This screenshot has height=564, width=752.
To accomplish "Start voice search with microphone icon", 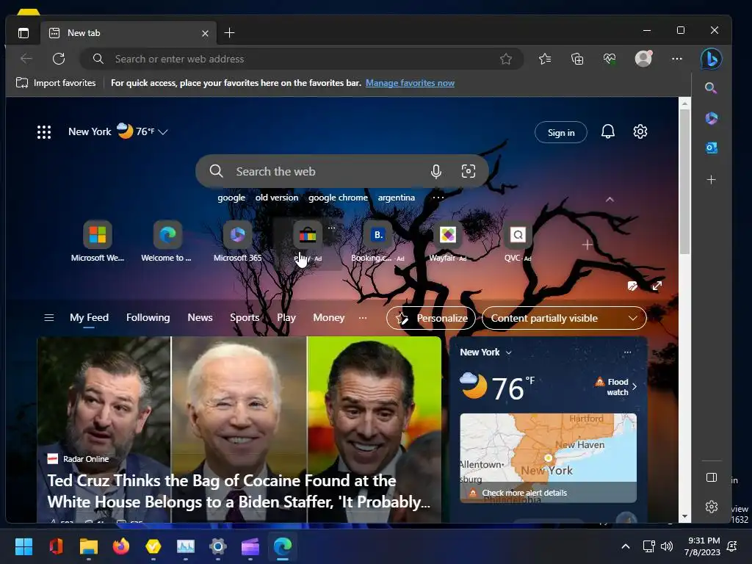I will click(436, 171).
